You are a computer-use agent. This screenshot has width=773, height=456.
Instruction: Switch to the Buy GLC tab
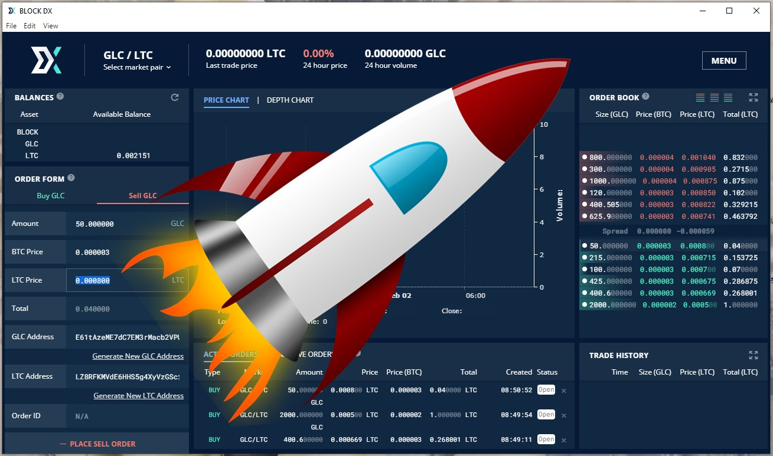pos(51,196)
